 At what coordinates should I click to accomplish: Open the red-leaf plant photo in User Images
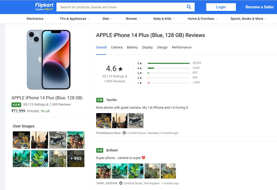(x=76, y=140)
